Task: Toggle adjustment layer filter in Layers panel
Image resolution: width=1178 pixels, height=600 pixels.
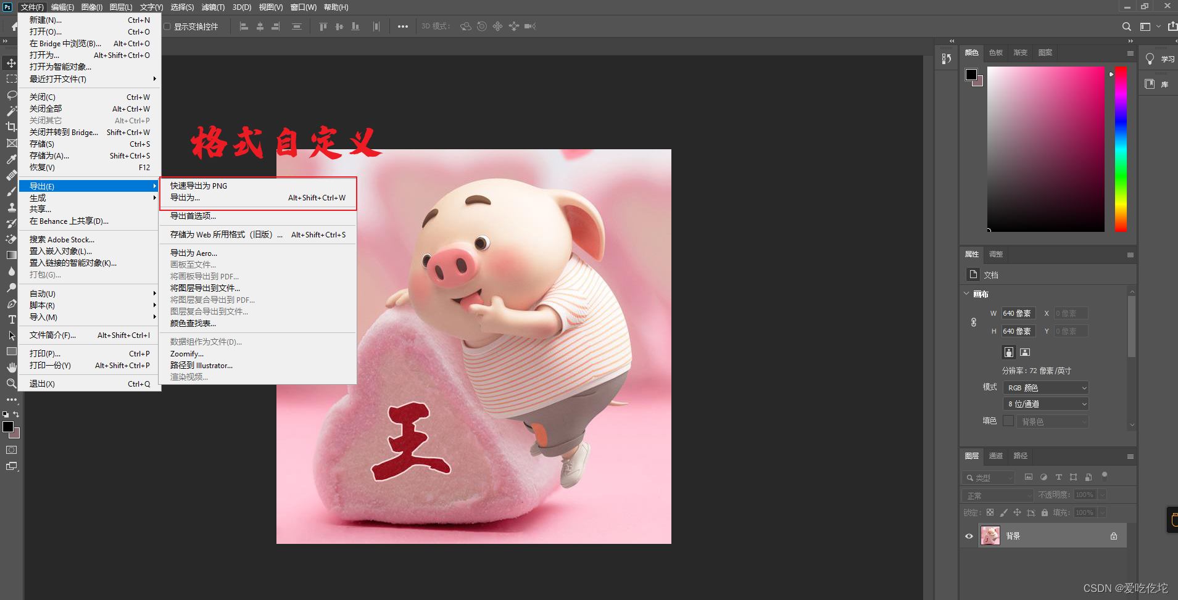Action: click(1043, 477)
